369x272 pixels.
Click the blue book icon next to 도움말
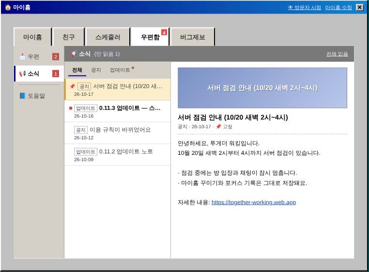pyautogui.click(x=22, y=96)
